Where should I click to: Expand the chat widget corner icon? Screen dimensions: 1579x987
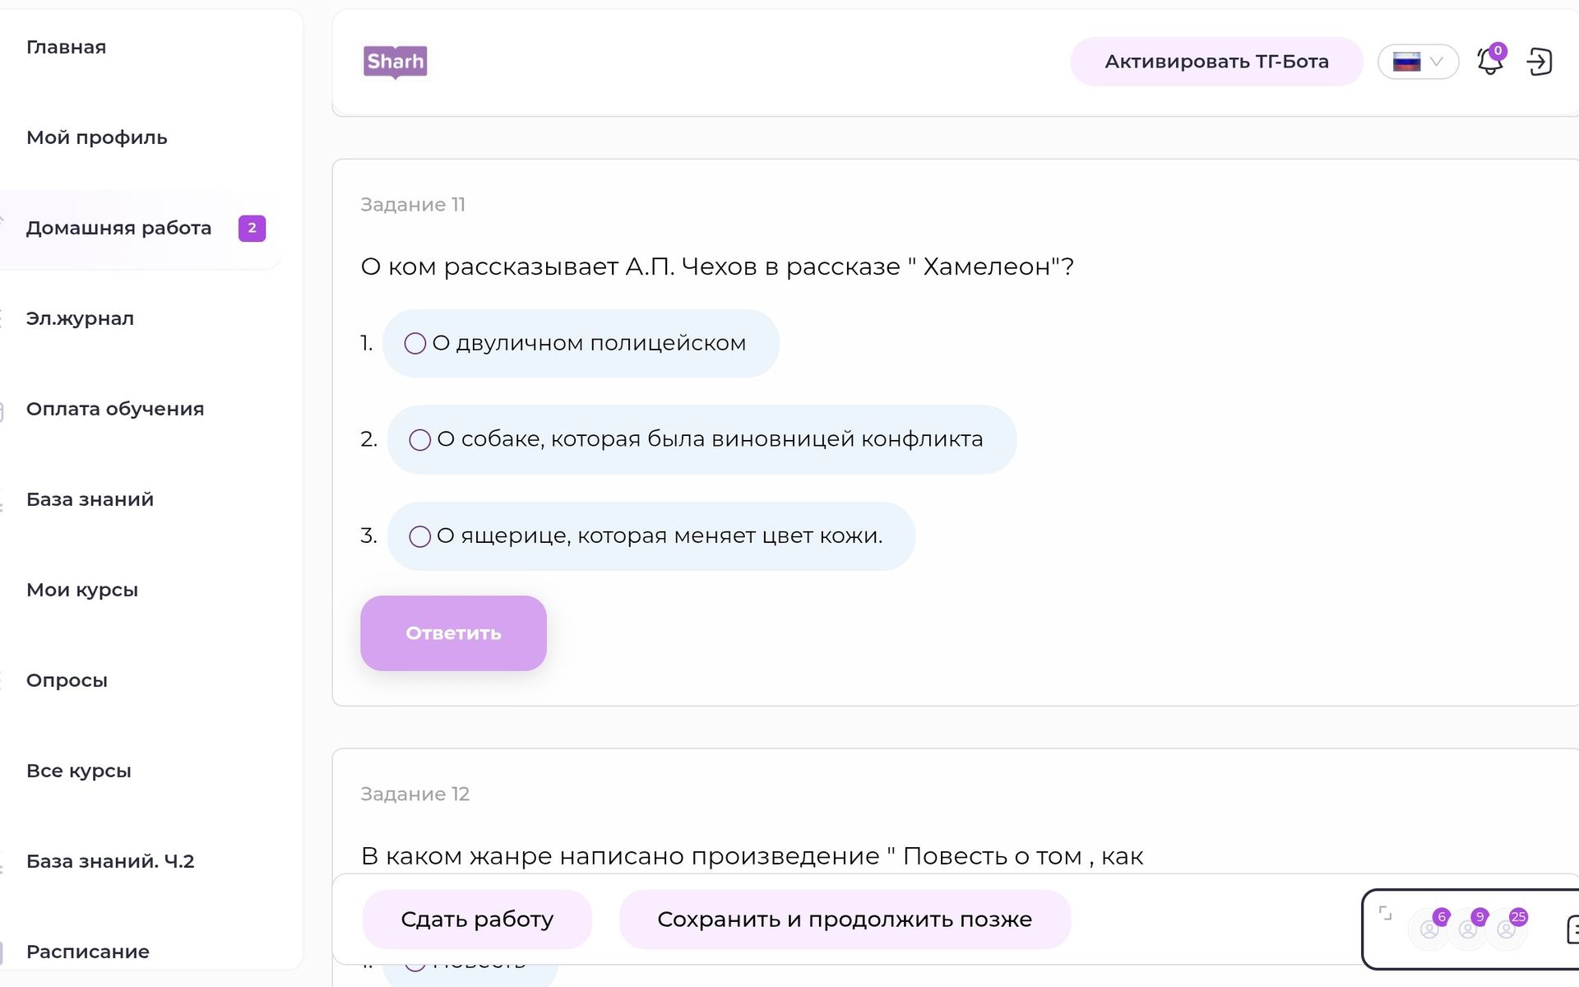[x=1386, y=913]
